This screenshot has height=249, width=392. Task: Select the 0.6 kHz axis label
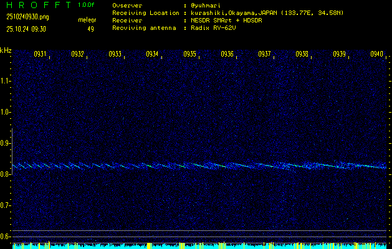pos(6,237)
